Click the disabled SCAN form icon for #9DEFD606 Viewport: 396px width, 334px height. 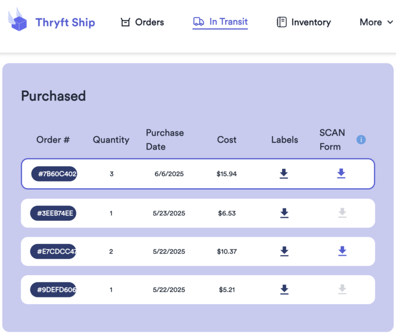click(342, 289)
